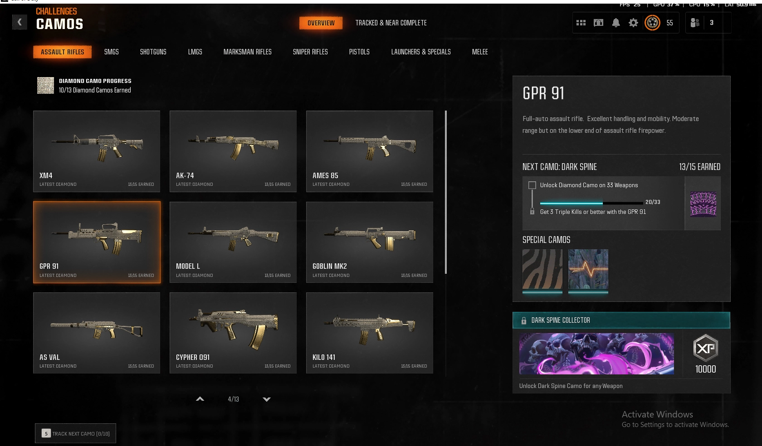Screen dimensions: 762x446
Task: Open the social party icon
Action: (694, 23)
